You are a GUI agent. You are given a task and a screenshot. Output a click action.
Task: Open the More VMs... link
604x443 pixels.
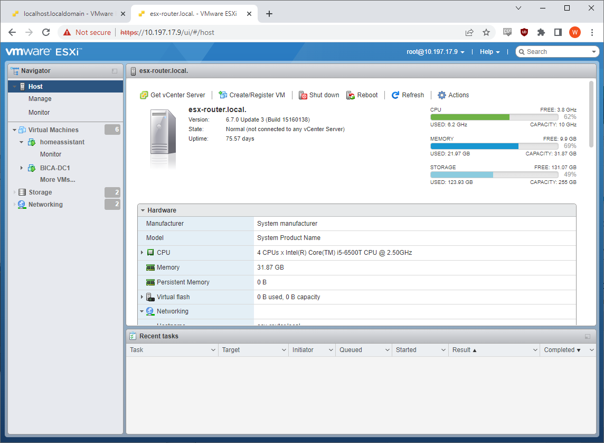(x=58, y=180)
